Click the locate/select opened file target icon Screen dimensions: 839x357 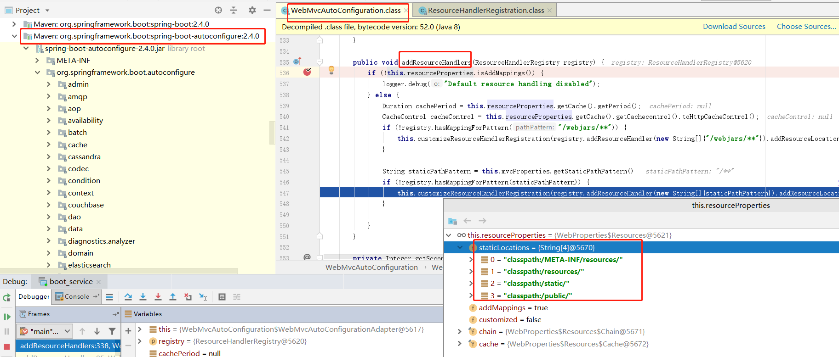[218, 10]
